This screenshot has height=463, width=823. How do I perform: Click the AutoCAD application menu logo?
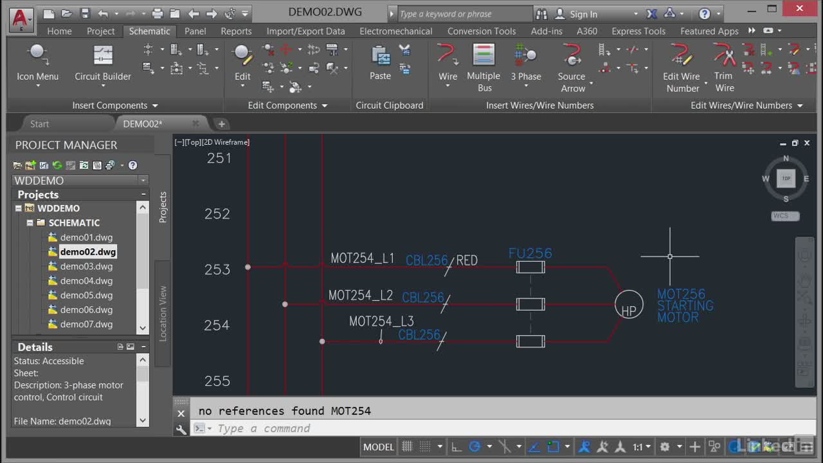coord(21,19)
